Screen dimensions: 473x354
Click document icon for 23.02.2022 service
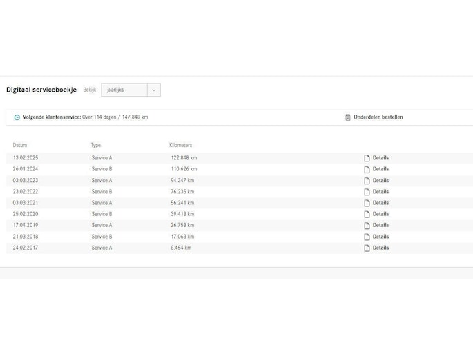click(x=367, y=192)
